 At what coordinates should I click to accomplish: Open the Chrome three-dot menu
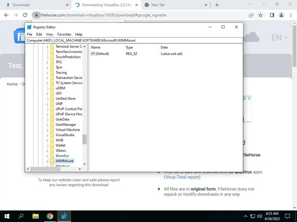[x=291, y=15]
